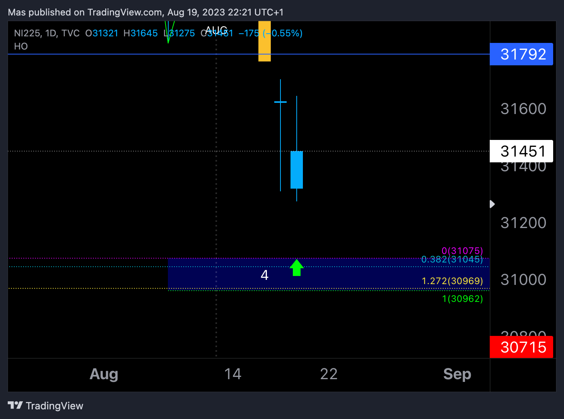The image size is (564, 419).
Task: Click the solid blue candle body
Action: pos(297,170)
